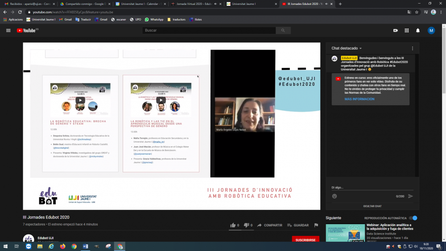
Task: Open the YouTube apps grid
Action: tap(406, 30)
